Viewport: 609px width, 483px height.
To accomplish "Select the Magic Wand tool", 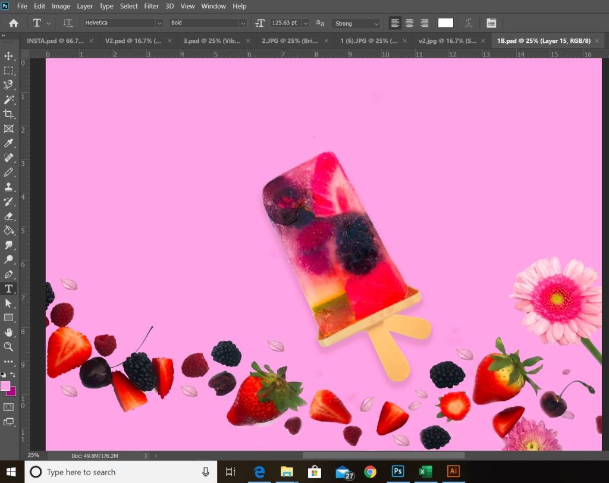I will tap(9, 100).
